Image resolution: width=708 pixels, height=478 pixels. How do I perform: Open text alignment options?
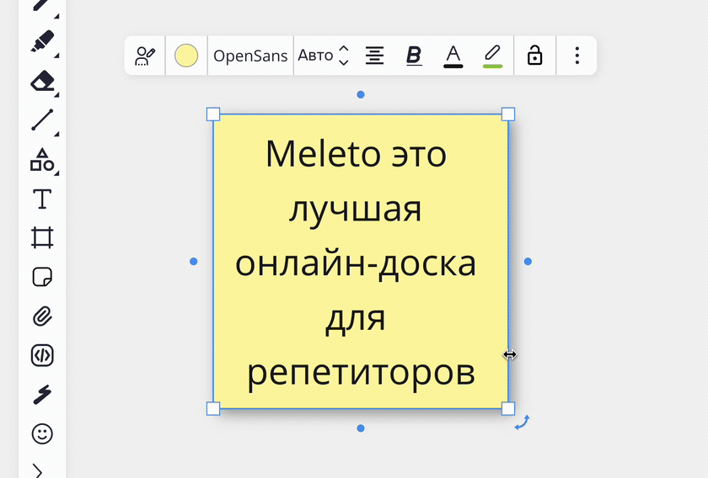(375, 56)
